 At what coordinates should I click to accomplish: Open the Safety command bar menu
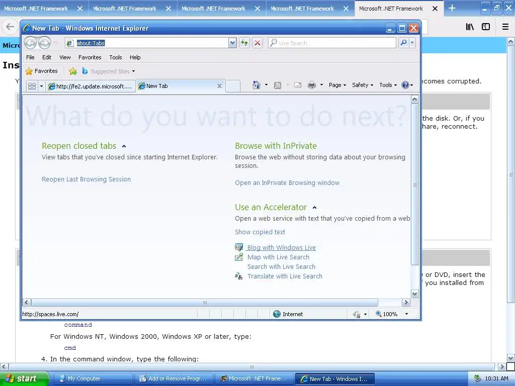363,85
